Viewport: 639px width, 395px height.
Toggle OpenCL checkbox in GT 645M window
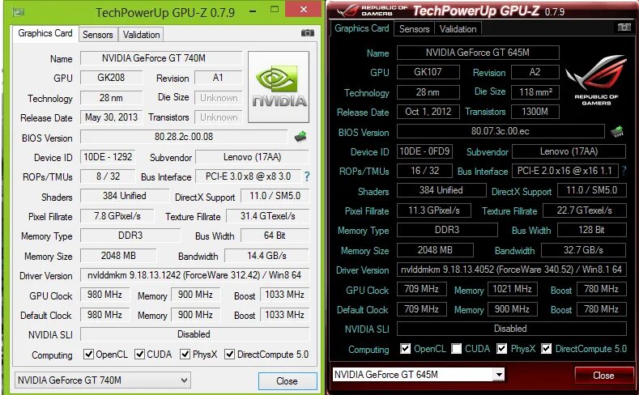pos(405,349)
